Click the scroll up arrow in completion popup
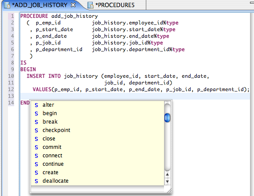The width and height of the screenshot is (254, 196). click(167, 175)
